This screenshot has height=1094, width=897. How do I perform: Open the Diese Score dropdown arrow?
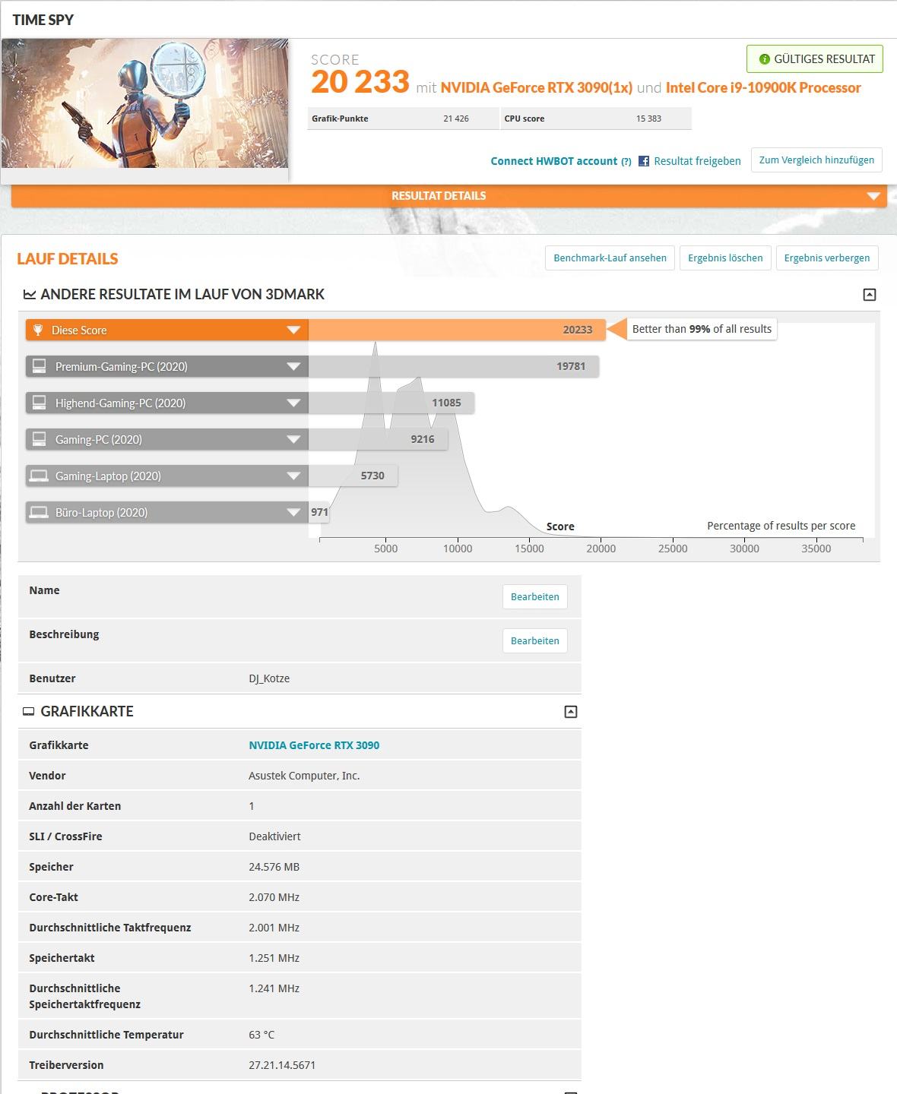pos(293,330)
